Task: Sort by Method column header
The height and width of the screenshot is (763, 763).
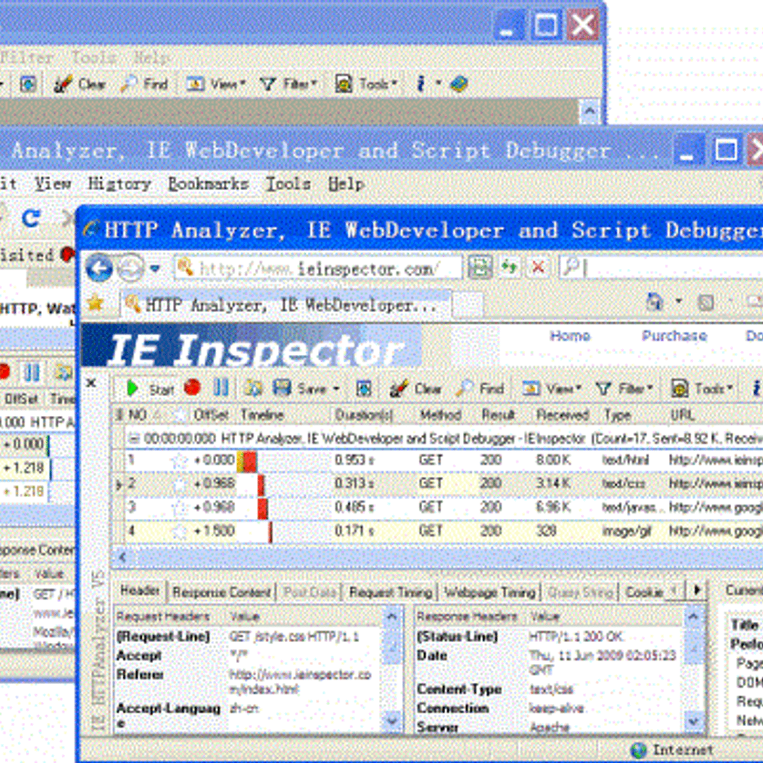Action: [x=440, y=415]
